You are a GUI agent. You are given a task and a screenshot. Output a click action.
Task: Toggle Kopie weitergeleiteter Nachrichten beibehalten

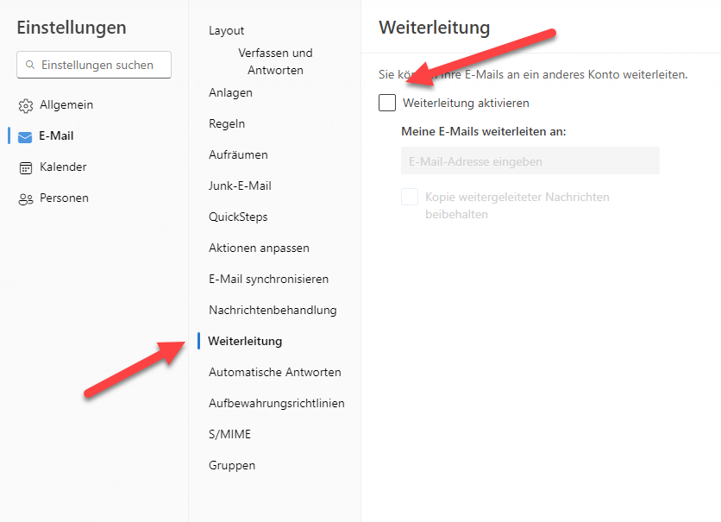(410, 197)
